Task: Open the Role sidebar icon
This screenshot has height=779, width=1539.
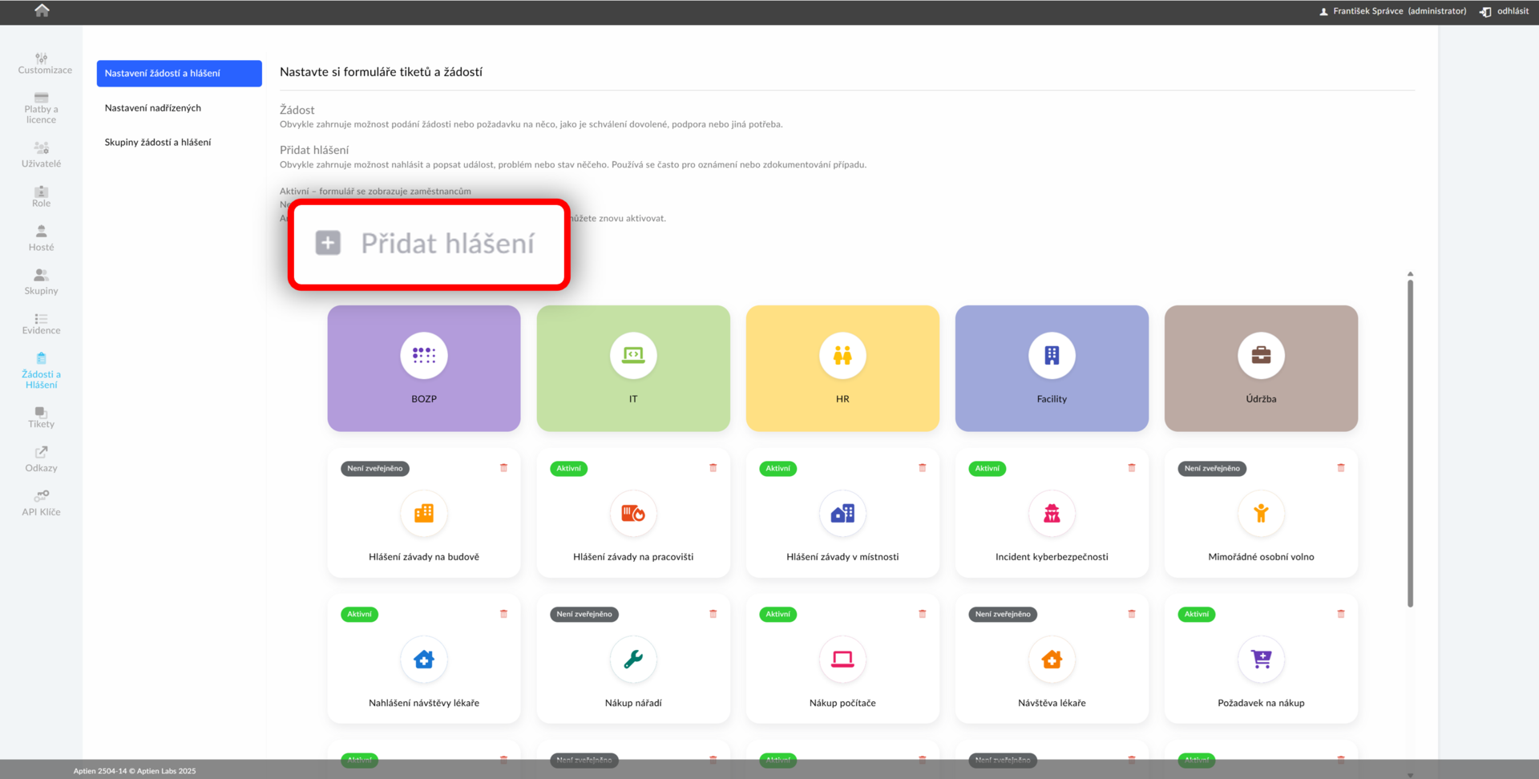Action: pyautogui.click(x=41, y=196)
